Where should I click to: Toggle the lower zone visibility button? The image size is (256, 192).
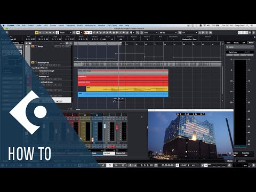pos(243,33)
